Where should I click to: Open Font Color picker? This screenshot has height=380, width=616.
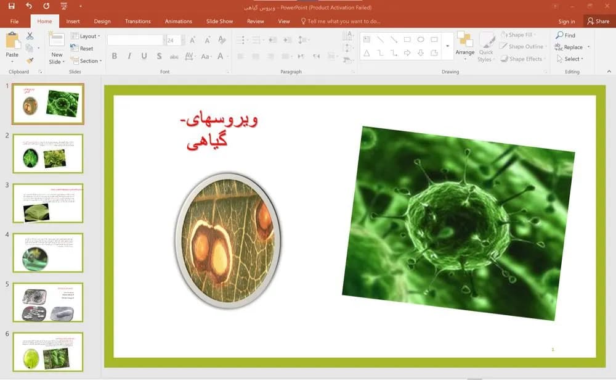coord(222,56)
